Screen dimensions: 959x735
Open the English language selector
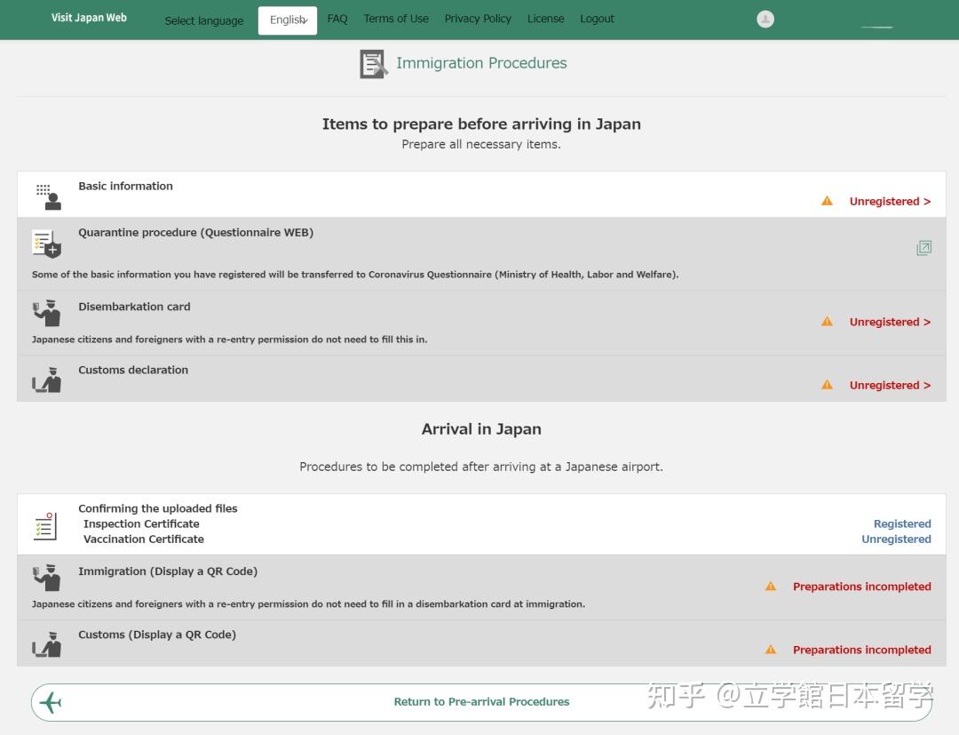(287, 19)
